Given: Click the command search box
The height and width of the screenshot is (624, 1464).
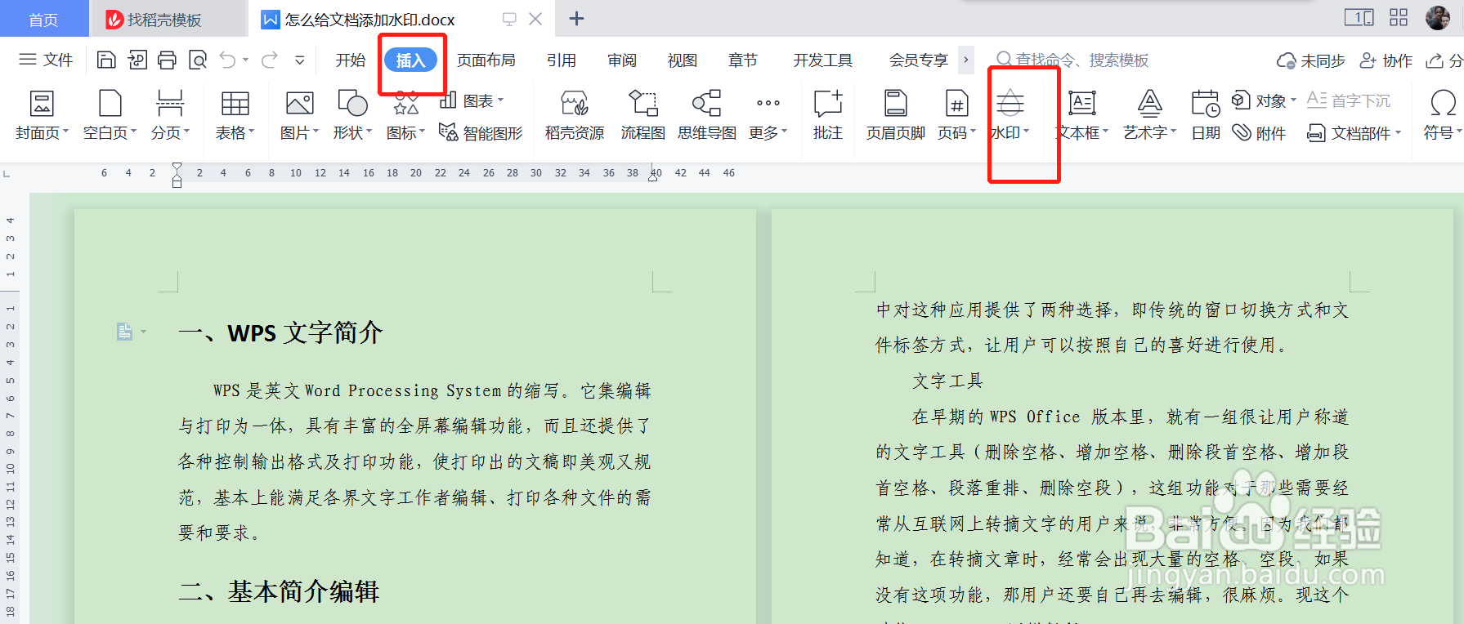Looking at the screenshot, I should (1072, 60).
